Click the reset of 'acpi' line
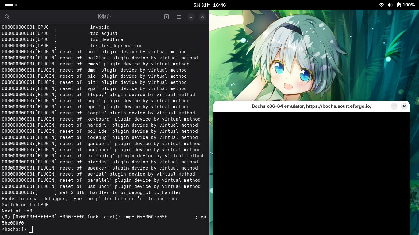 pos(96,101)
